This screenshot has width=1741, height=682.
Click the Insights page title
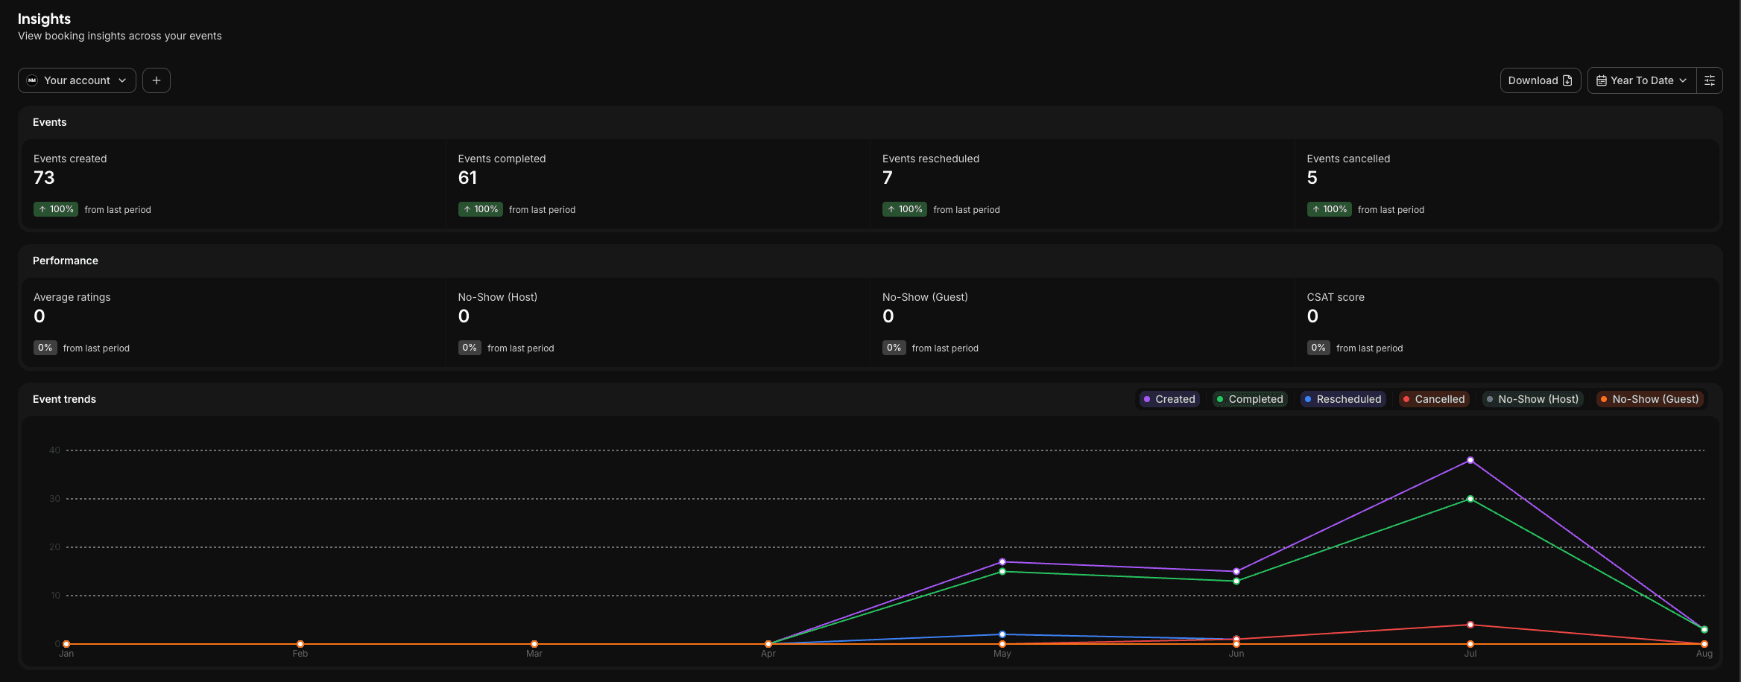(44, 19)
